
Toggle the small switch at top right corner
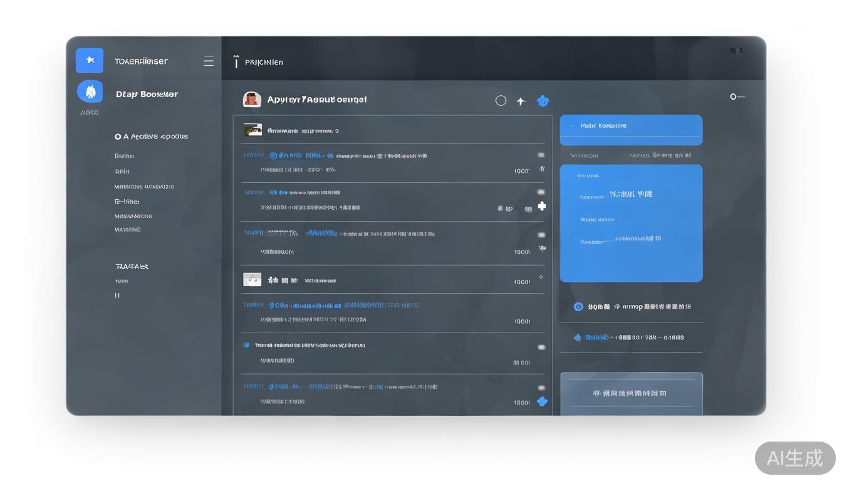(737, 96)
